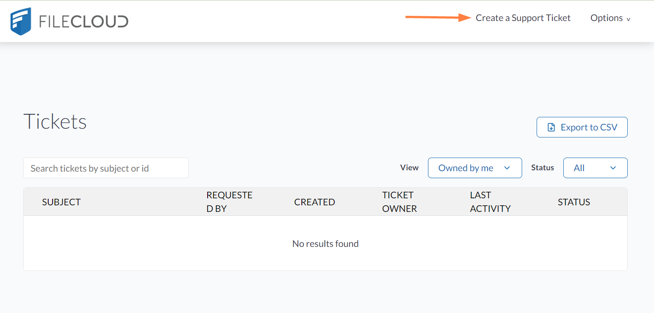This screenshot has height=313, width=654.
Task: Click the ticket search field
Action: coord(105,168)
